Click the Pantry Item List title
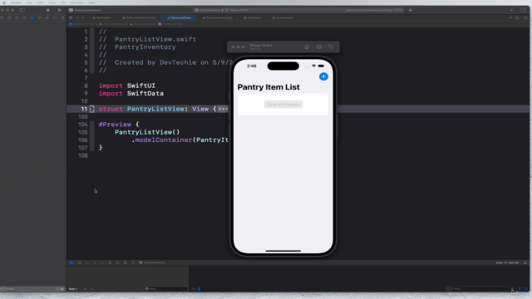The width and height of the screenshot is (532, 299). tap(268, 87)
